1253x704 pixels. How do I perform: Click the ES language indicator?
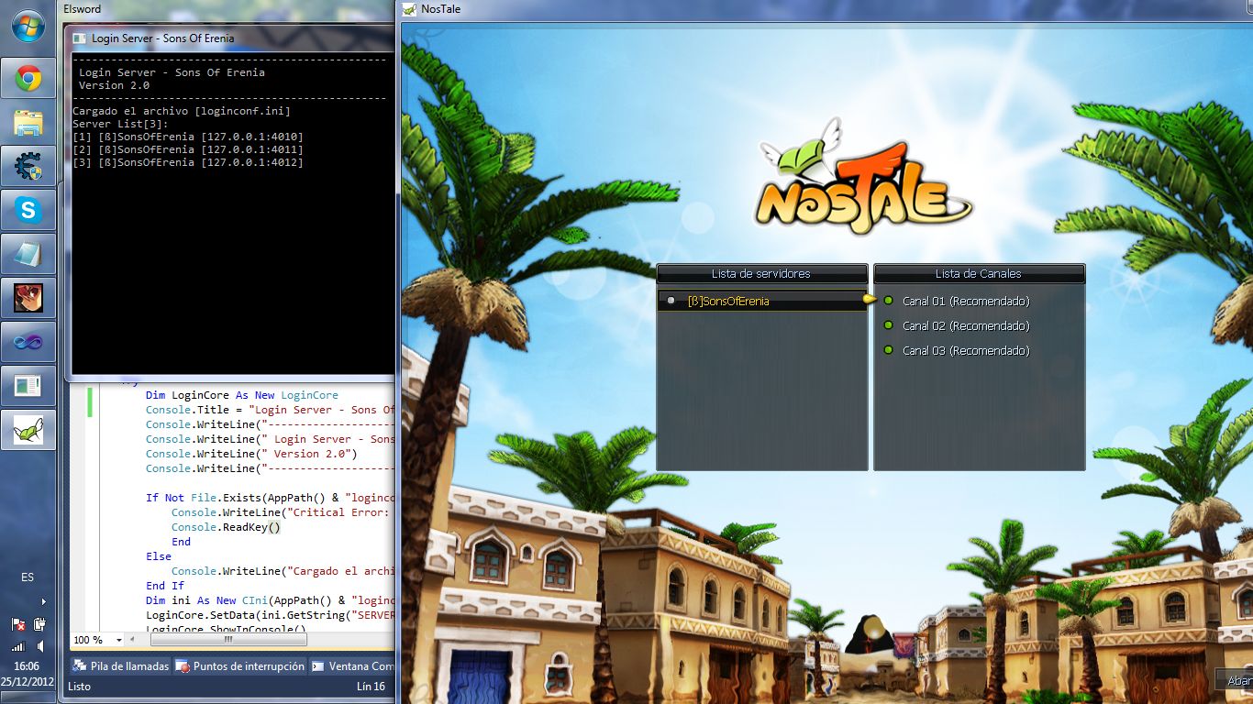point(28,577)
